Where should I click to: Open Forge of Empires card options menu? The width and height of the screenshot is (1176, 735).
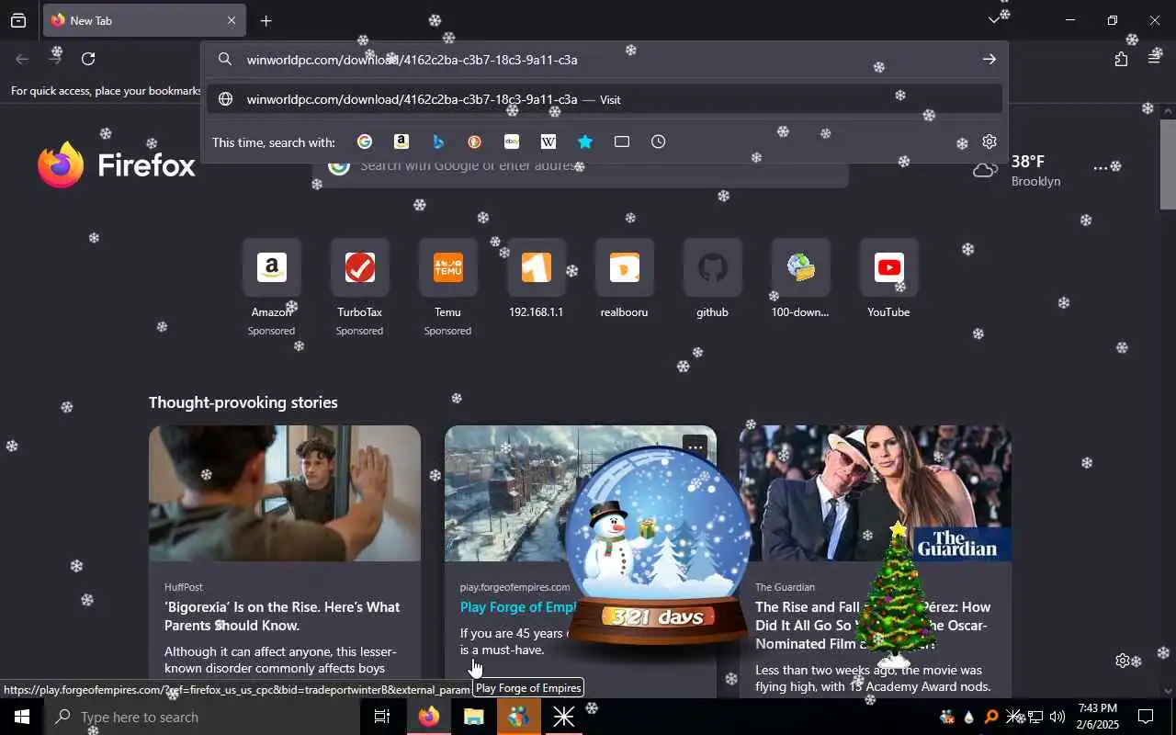click(695, 447)
